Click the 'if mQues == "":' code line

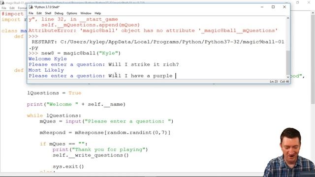click(x=63, y=144)
